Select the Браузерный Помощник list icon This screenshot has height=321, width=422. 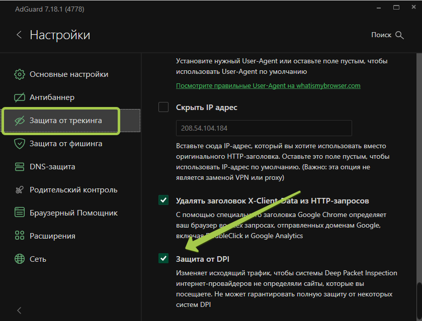pos(19,212)
